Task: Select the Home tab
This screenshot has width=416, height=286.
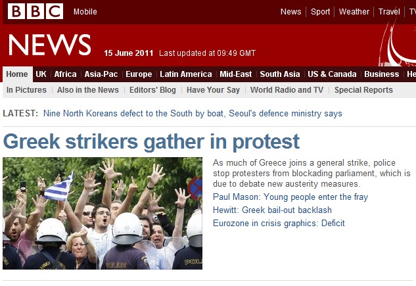Action: point(17,74)
